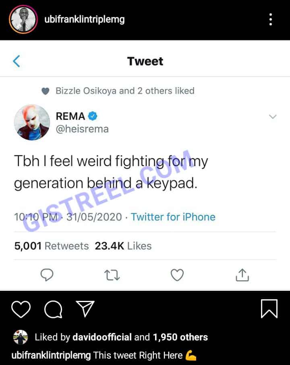Tap the share upload icon under tweet
The height and width of the screenshot is (365, 290).
coord(242,275)
